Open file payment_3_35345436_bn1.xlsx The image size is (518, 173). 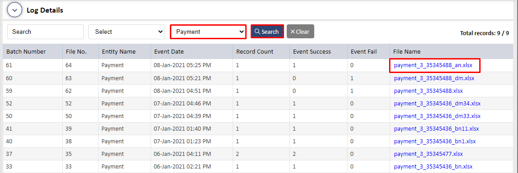(435, 141)
